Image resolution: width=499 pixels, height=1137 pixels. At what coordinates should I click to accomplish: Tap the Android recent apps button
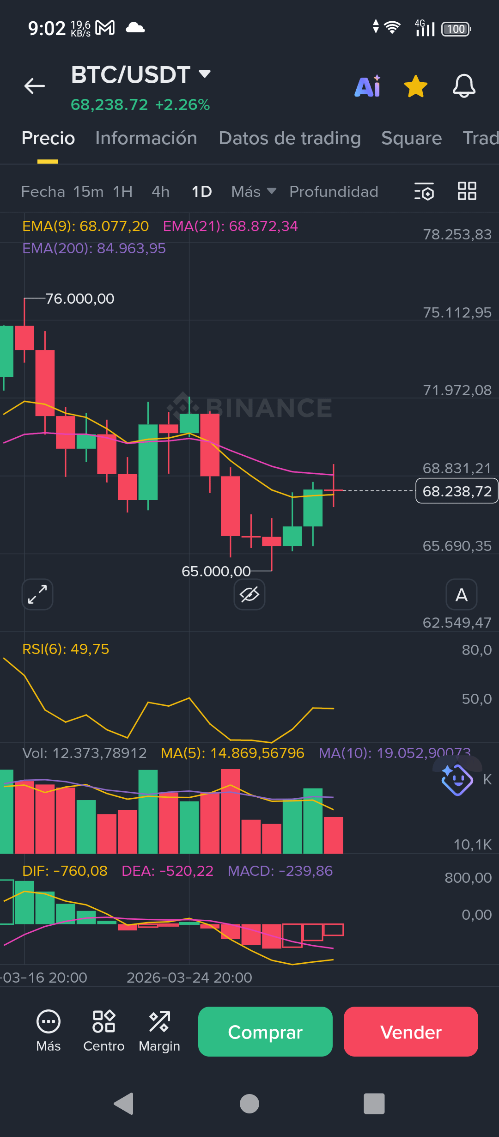coord(374,1104)
